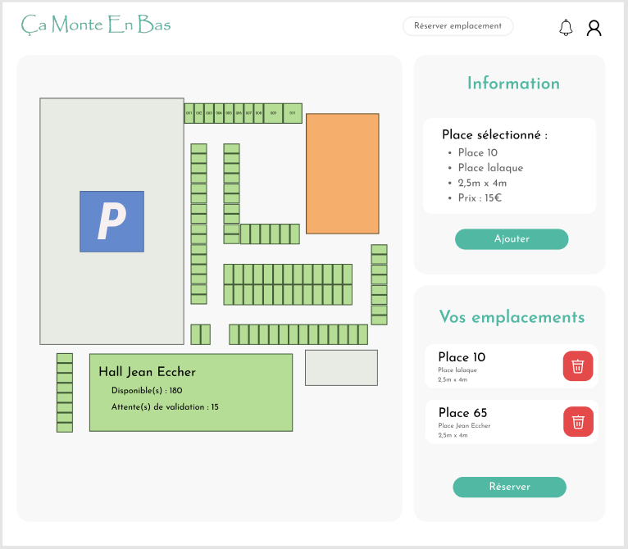The height and width of the screenshot is (549, 628).
Task: Open Place 65 entry in Vos emplacements
Action: pos(492,422)
